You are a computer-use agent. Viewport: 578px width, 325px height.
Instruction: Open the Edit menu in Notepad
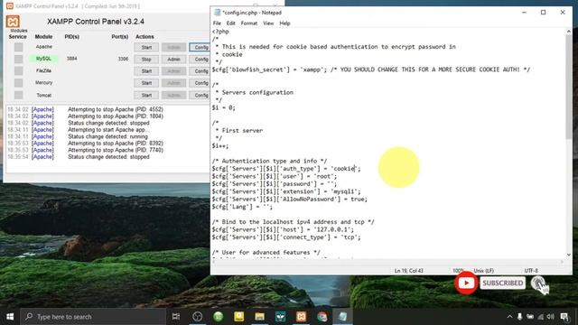[x=231, y=23]
